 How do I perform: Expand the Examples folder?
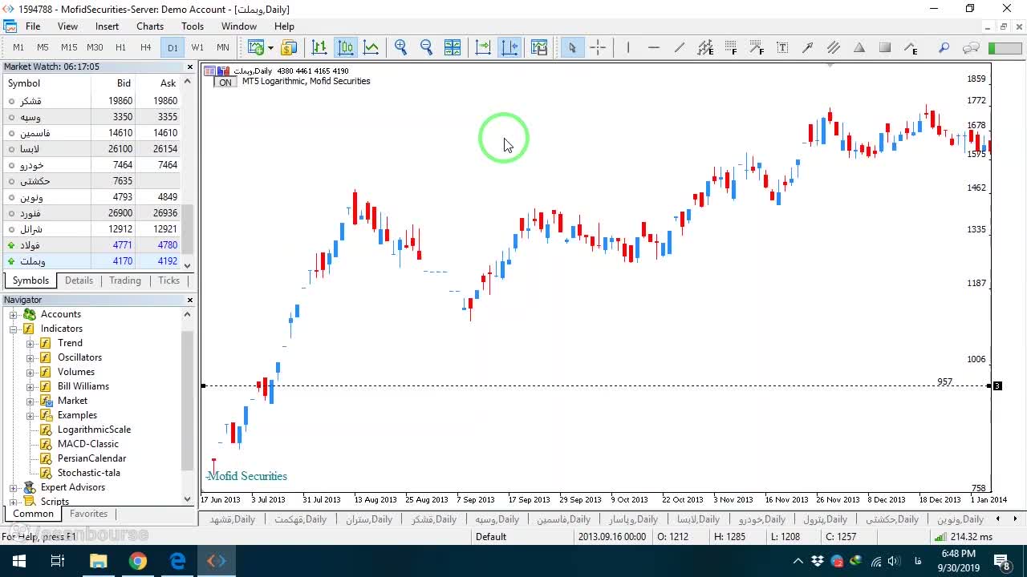[x=30, y=415]
